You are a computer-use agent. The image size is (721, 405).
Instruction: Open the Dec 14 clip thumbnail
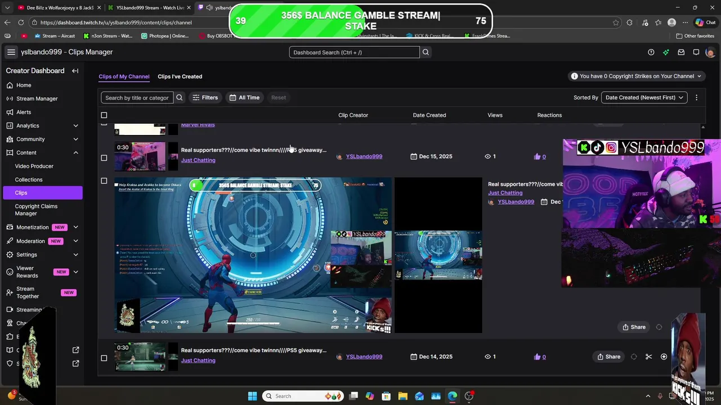pyautogui.click(x=140, y=357)
